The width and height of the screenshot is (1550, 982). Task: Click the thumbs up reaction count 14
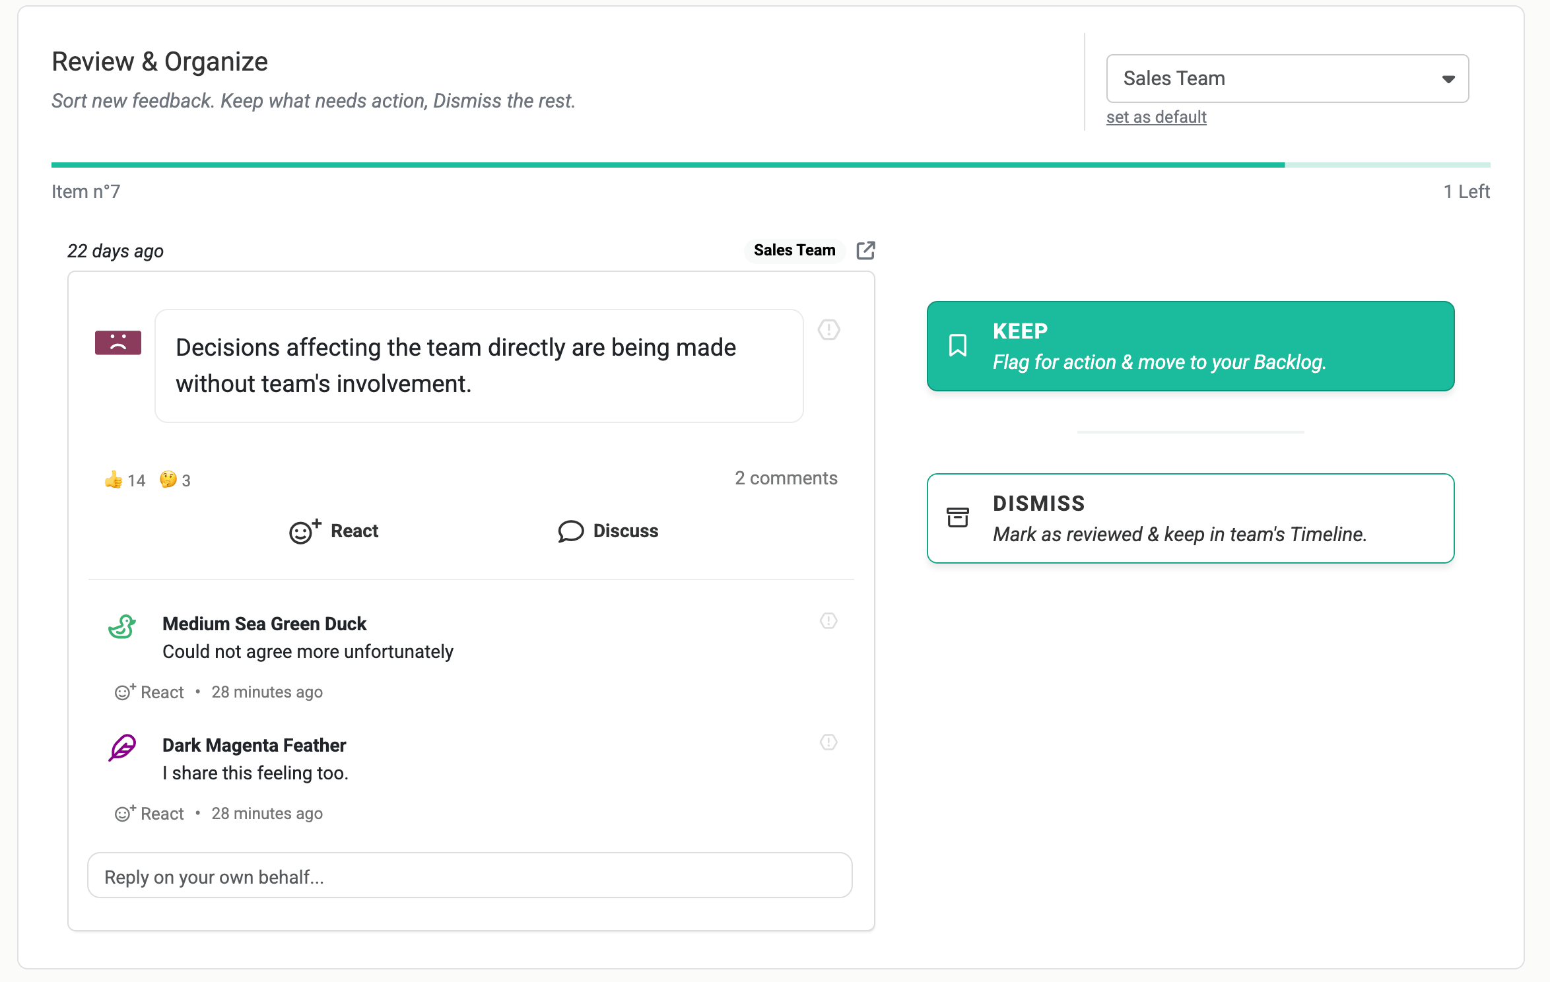(125, 480)
